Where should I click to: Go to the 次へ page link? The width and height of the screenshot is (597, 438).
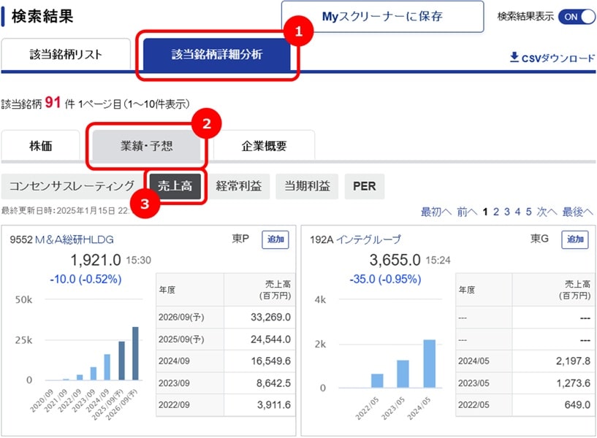point(547,212)
